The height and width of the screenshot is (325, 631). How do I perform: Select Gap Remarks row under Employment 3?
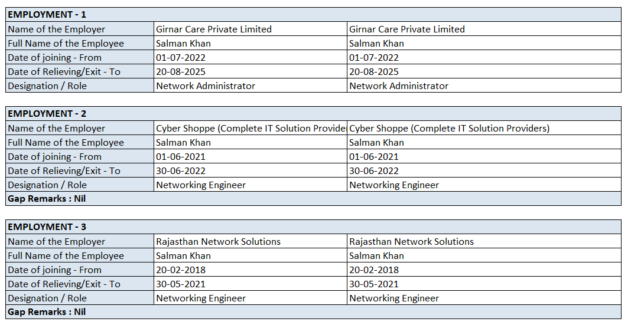[47, 312]
